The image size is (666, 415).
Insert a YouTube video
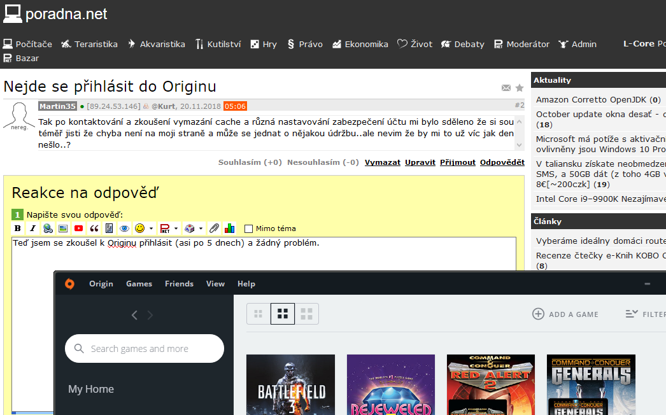(78, 229)
